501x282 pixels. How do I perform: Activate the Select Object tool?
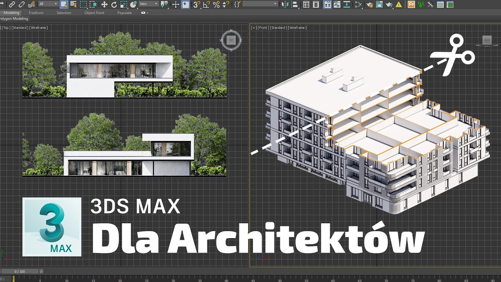coord(63,4)
